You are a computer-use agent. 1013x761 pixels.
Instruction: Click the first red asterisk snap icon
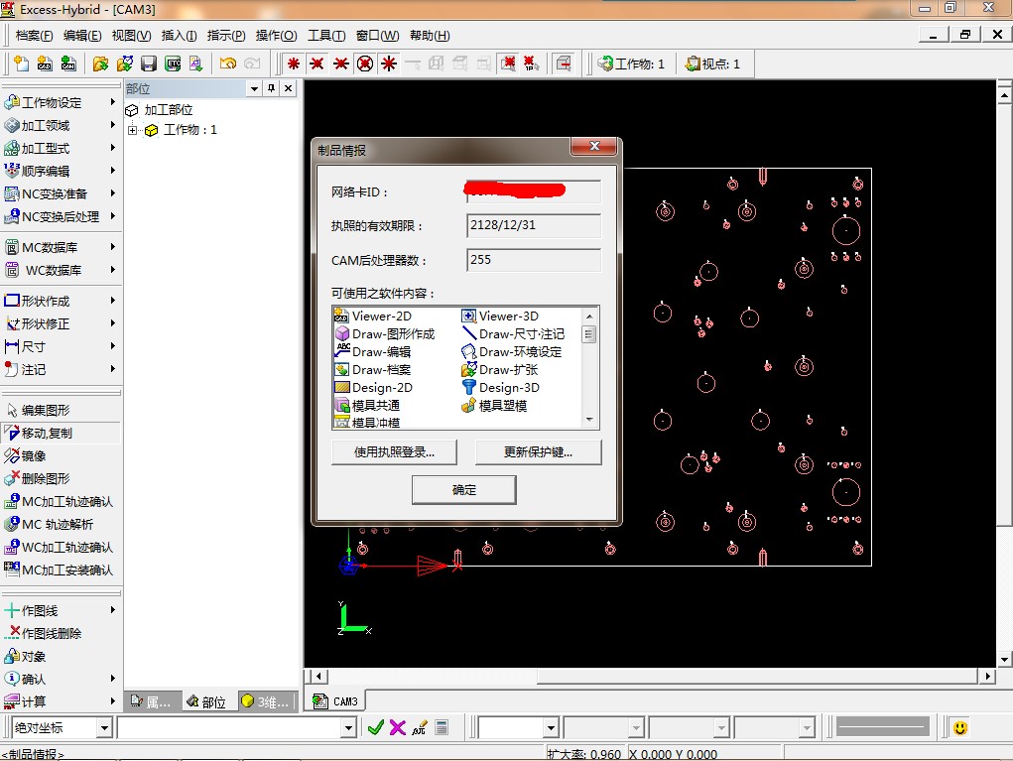coord(294,63)
